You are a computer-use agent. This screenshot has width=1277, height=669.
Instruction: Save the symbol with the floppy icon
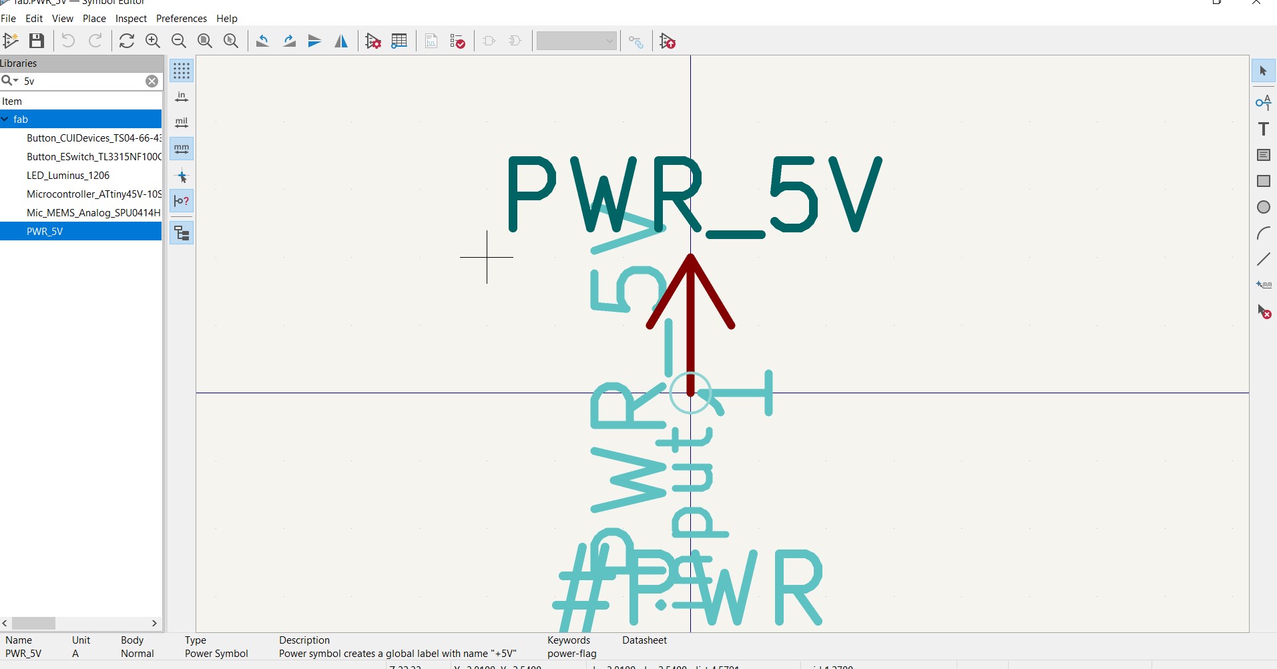pos(37,41)
